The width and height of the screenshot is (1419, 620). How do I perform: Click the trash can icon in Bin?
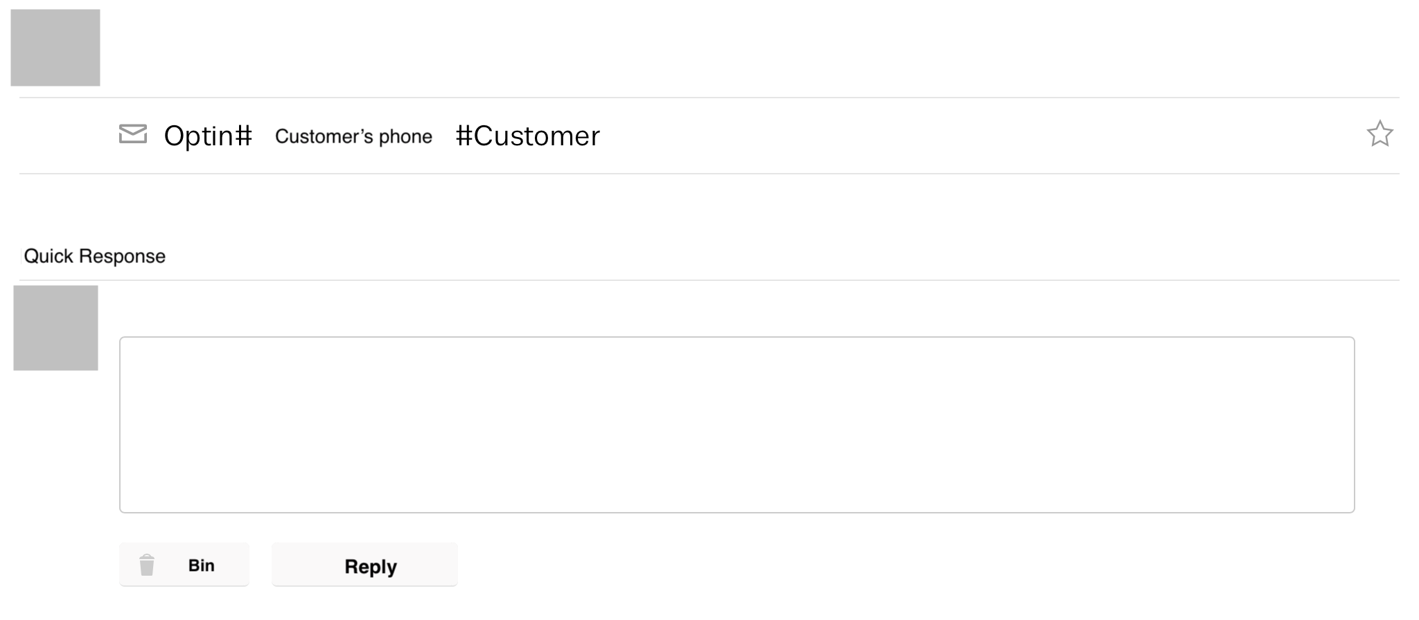point(147,565)
